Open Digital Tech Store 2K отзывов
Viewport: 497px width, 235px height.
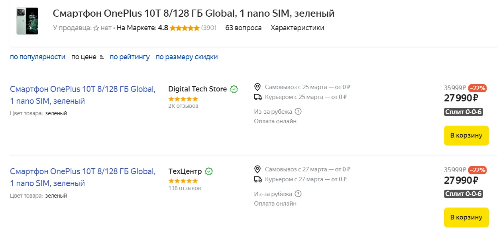click(183, 106)
